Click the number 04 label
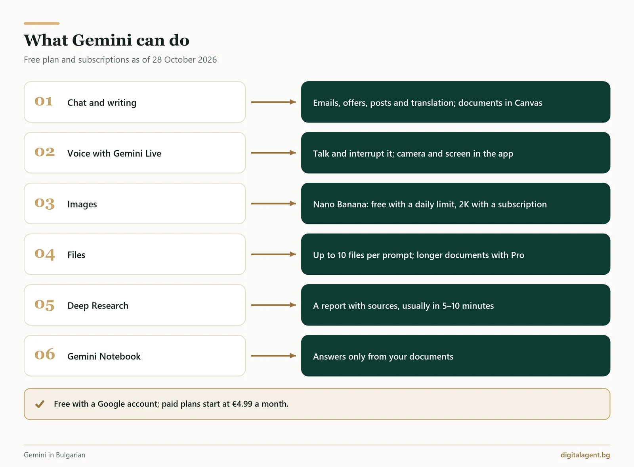Viewport: 634px width, 467px height. pos(45,254)
